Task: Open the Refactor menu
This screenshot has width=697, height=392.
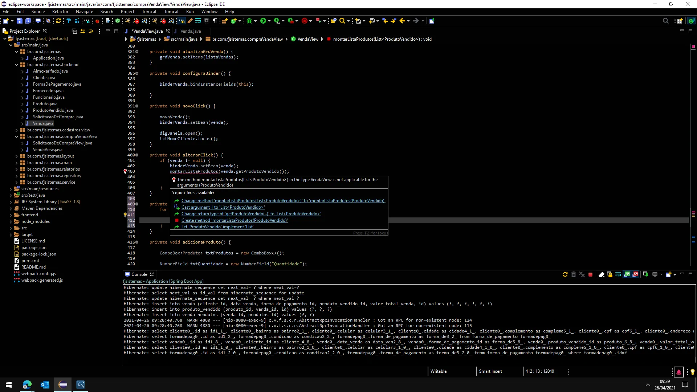Action: click(60, 12)
